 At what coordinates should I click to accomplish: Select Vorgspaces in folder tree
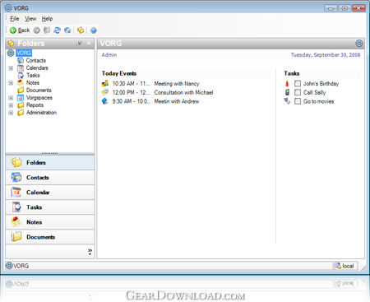pos(39,98)
